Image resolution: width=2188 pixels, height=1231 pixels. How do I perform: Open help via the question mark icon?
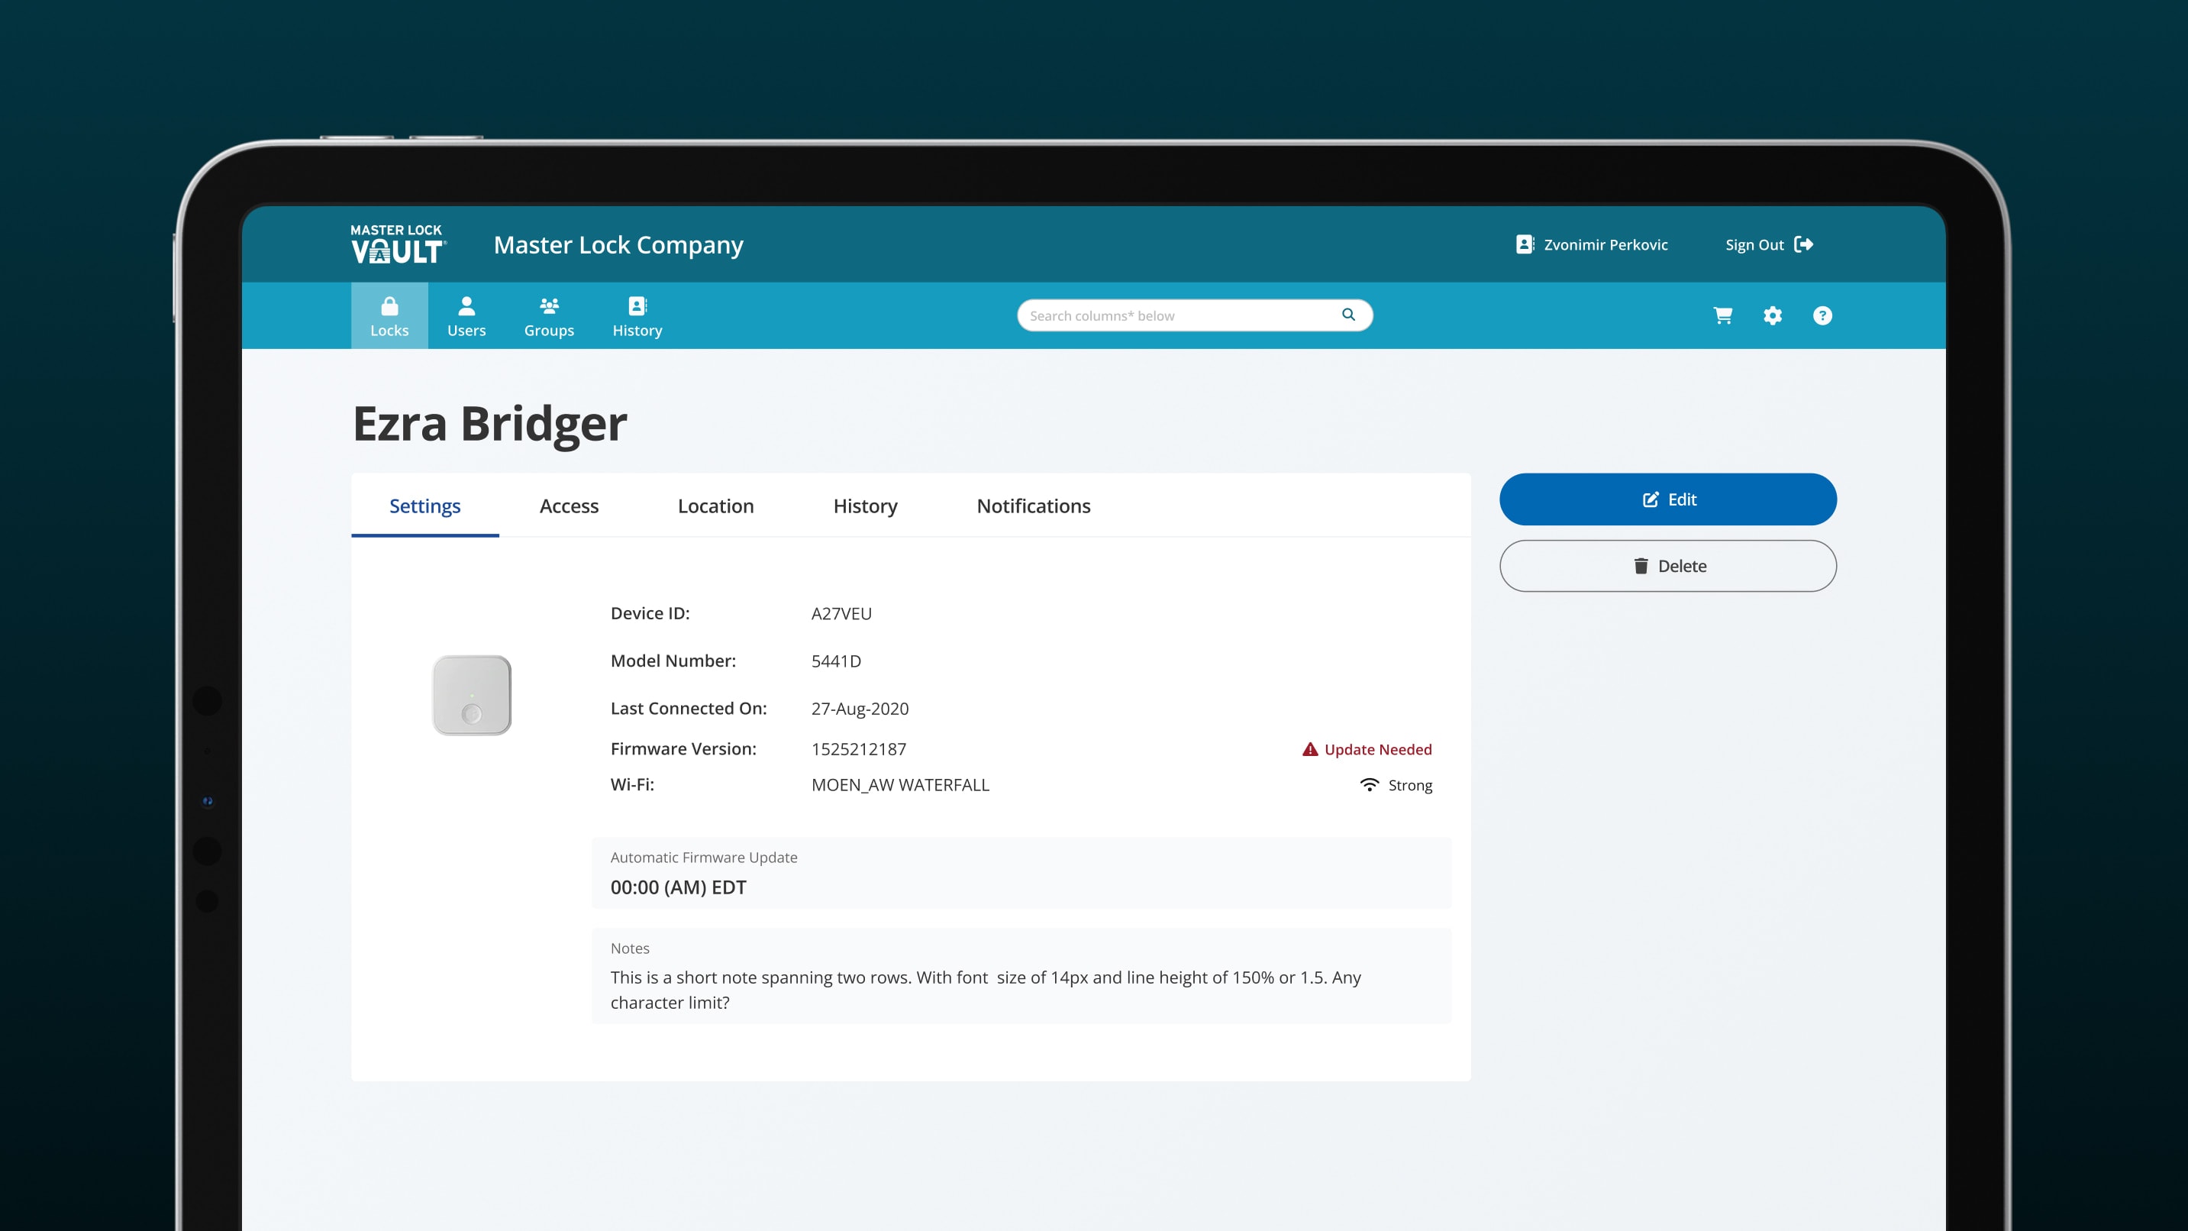tap(1822, 315)
